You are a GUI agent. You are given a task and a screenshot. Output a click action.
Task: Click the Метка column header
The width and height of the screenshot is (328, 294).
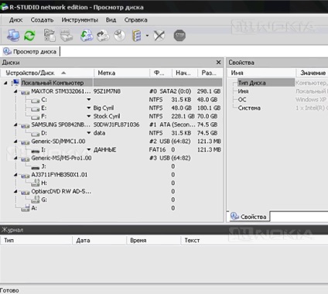(121, 73)
